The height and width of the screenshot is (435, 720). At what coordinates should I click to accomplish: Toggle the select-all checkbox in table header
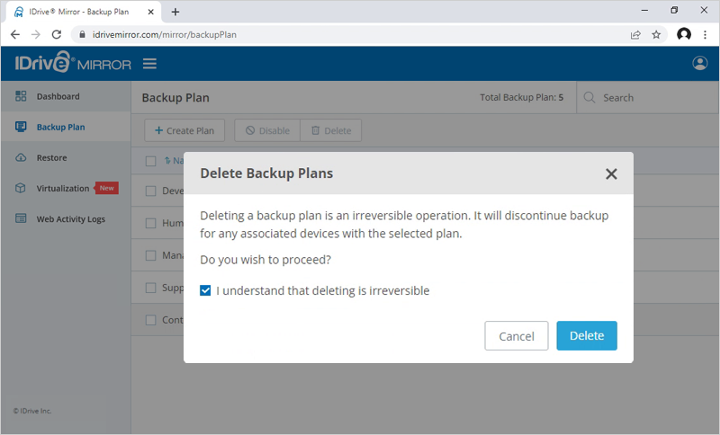coord(151,161)
